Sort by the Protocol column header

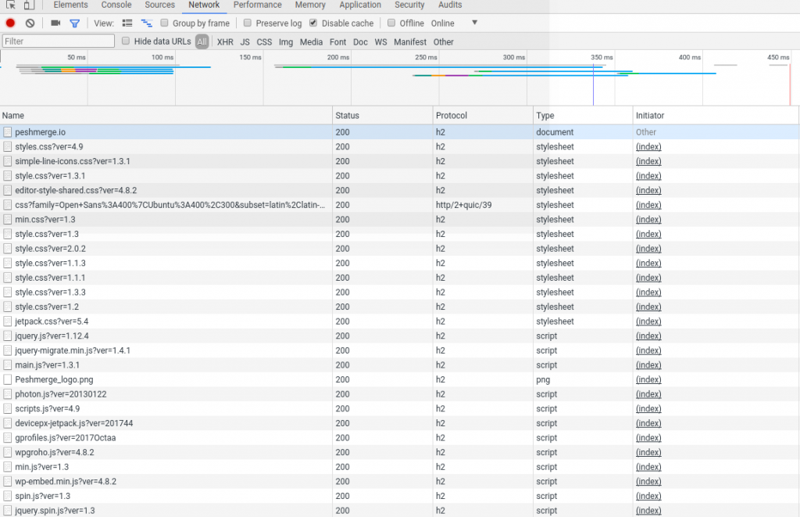483,116
